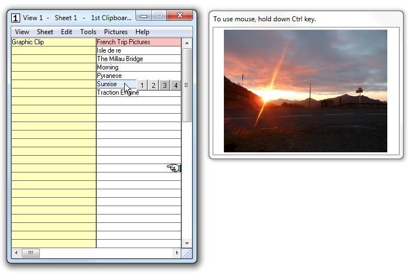Click the number 3 button beside Sunrise
The height and width of the screenshot is (275, 408).
point(165,85)
